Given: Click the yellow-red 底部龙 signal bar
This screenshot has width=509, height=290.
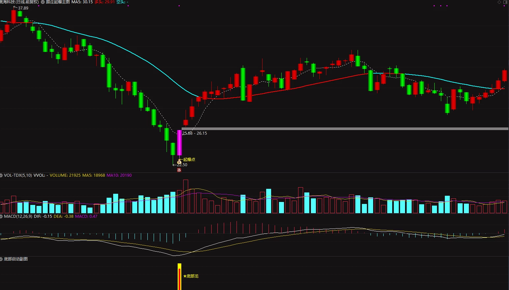Looking at the screenshot, I should (x=179, y=277).
